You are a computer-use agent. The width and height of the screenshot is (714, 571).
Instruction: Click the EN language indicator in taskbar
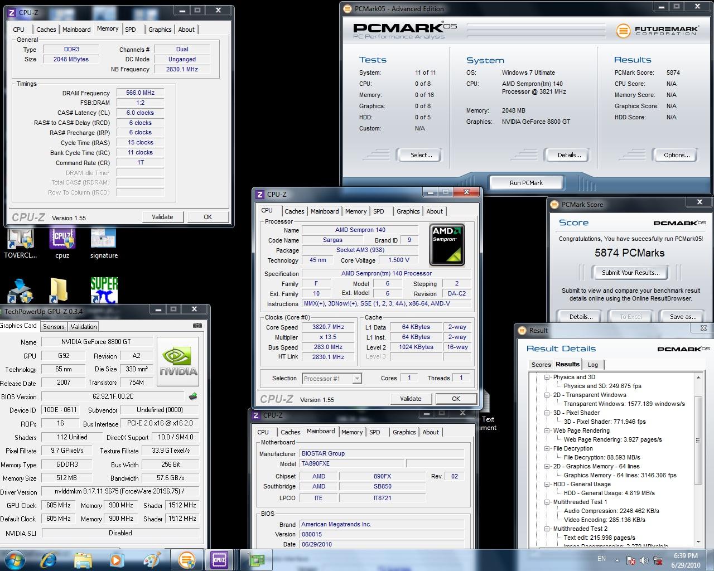coord(601,559)
